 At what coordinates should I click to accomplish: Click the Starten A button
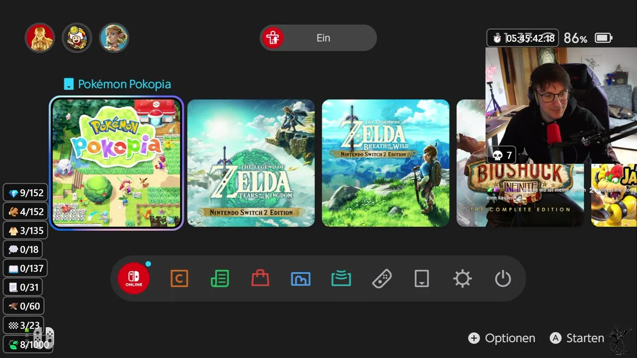coord(577,338)
